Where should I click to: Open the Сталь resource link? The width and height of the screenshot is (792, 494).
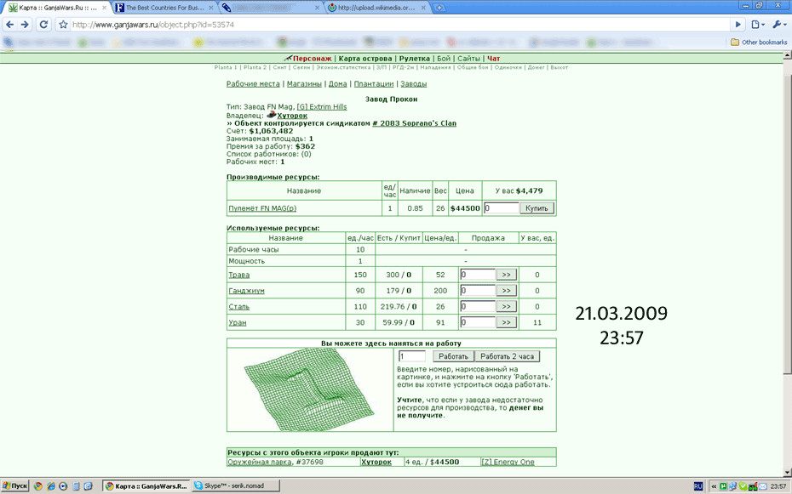click(239, 306)
